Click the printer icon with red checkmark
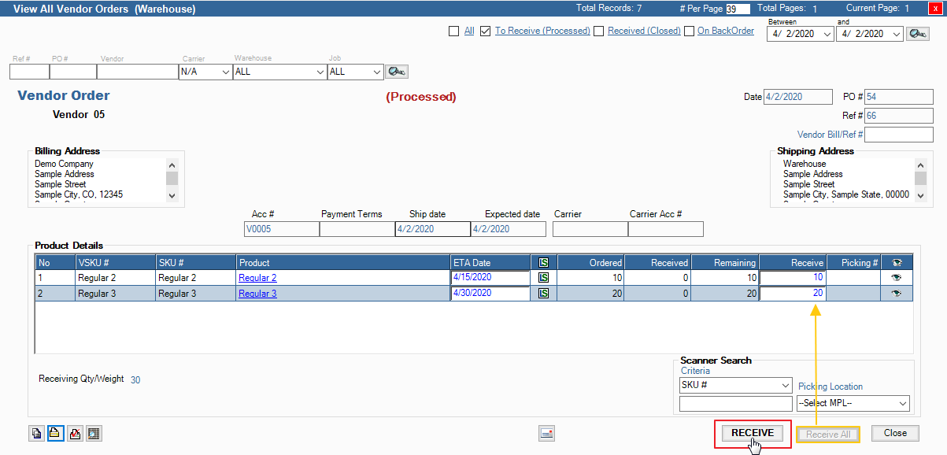This screenshot has height=455, width=947. [x=75, y=433]
